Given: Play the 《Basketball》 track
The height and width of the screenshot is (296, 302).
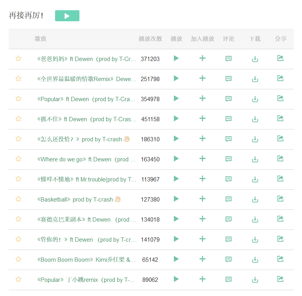Looking at the screenshot, I should [176, 199].
